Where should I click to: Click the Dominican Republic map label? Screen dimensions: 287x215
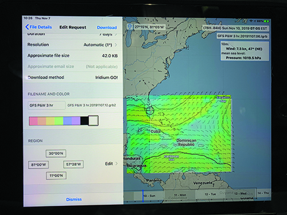pyautogui.click(x=187, y=143)
